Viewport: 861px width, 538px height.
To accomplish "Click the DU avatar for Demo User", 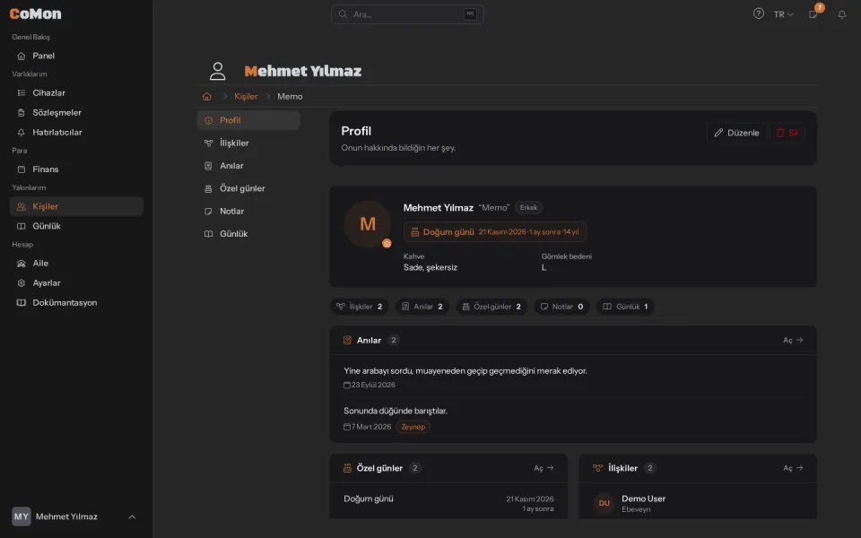I will click(604, 503).
